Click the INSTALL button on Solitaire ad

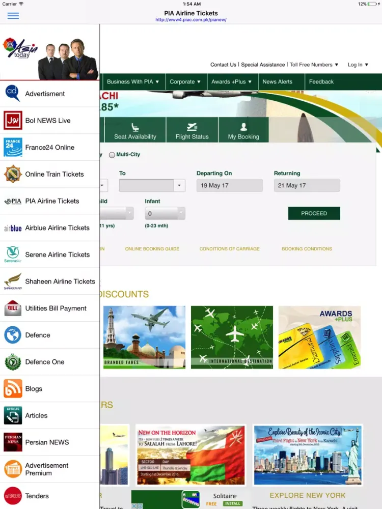coord(233,503)
